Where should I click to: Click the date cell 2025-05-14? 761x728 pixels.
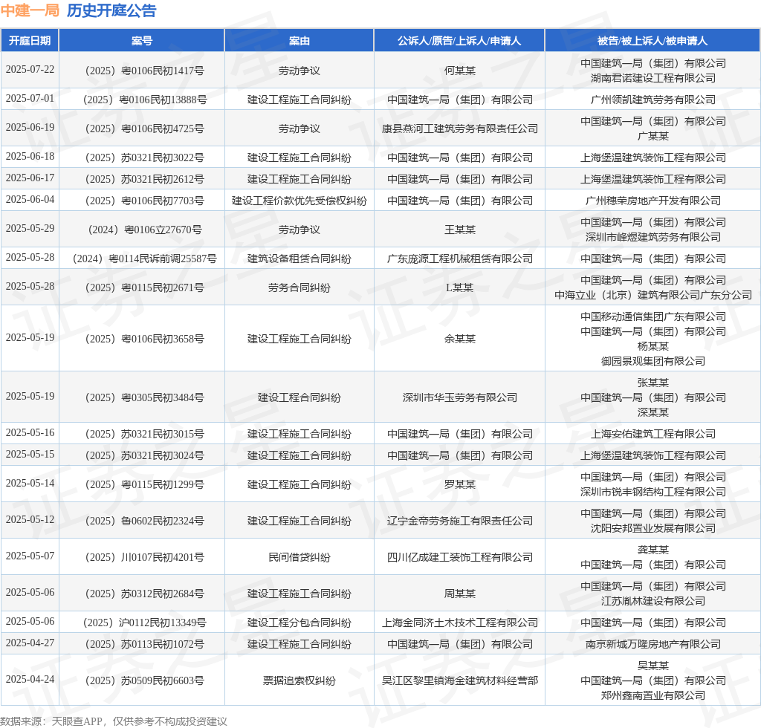tap(30, 483)
